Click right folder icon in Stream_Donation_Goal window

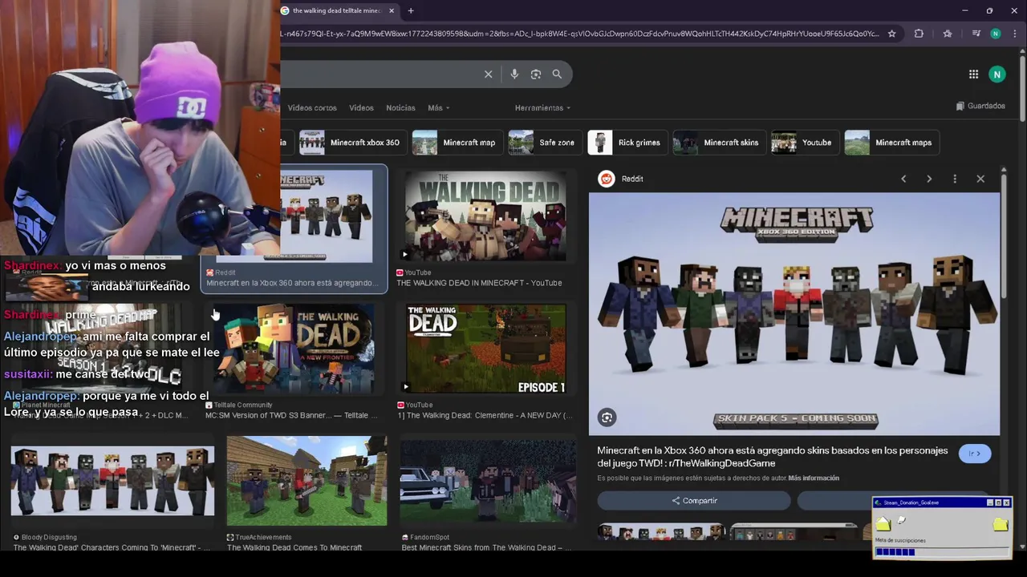[x=1000, y=524]
